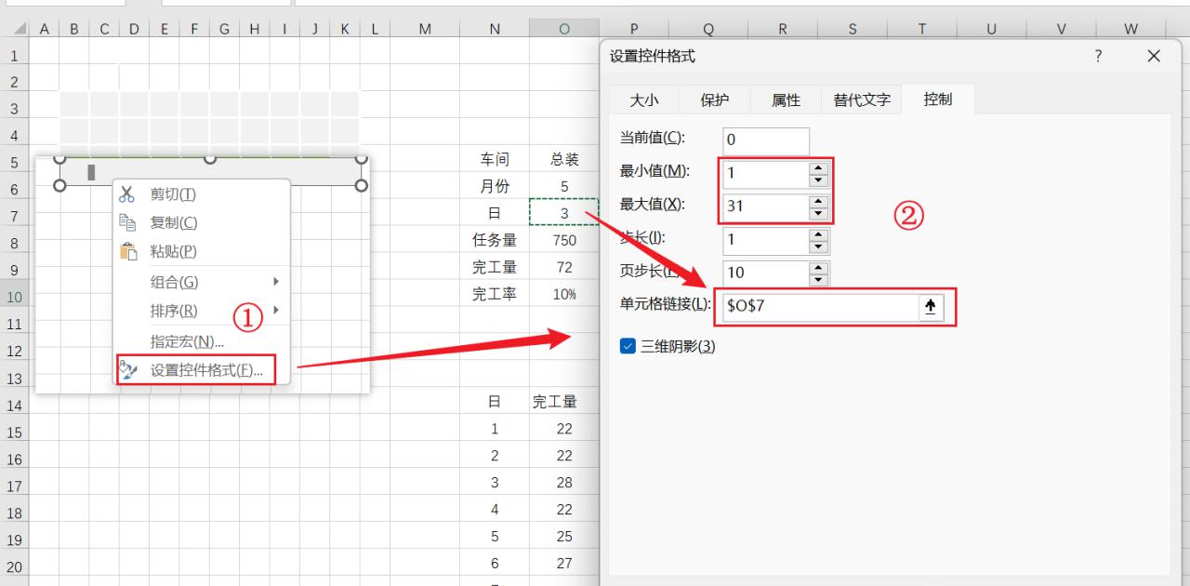
Task: Expand the 组合(G) submenu
Action: coord(276,281)
